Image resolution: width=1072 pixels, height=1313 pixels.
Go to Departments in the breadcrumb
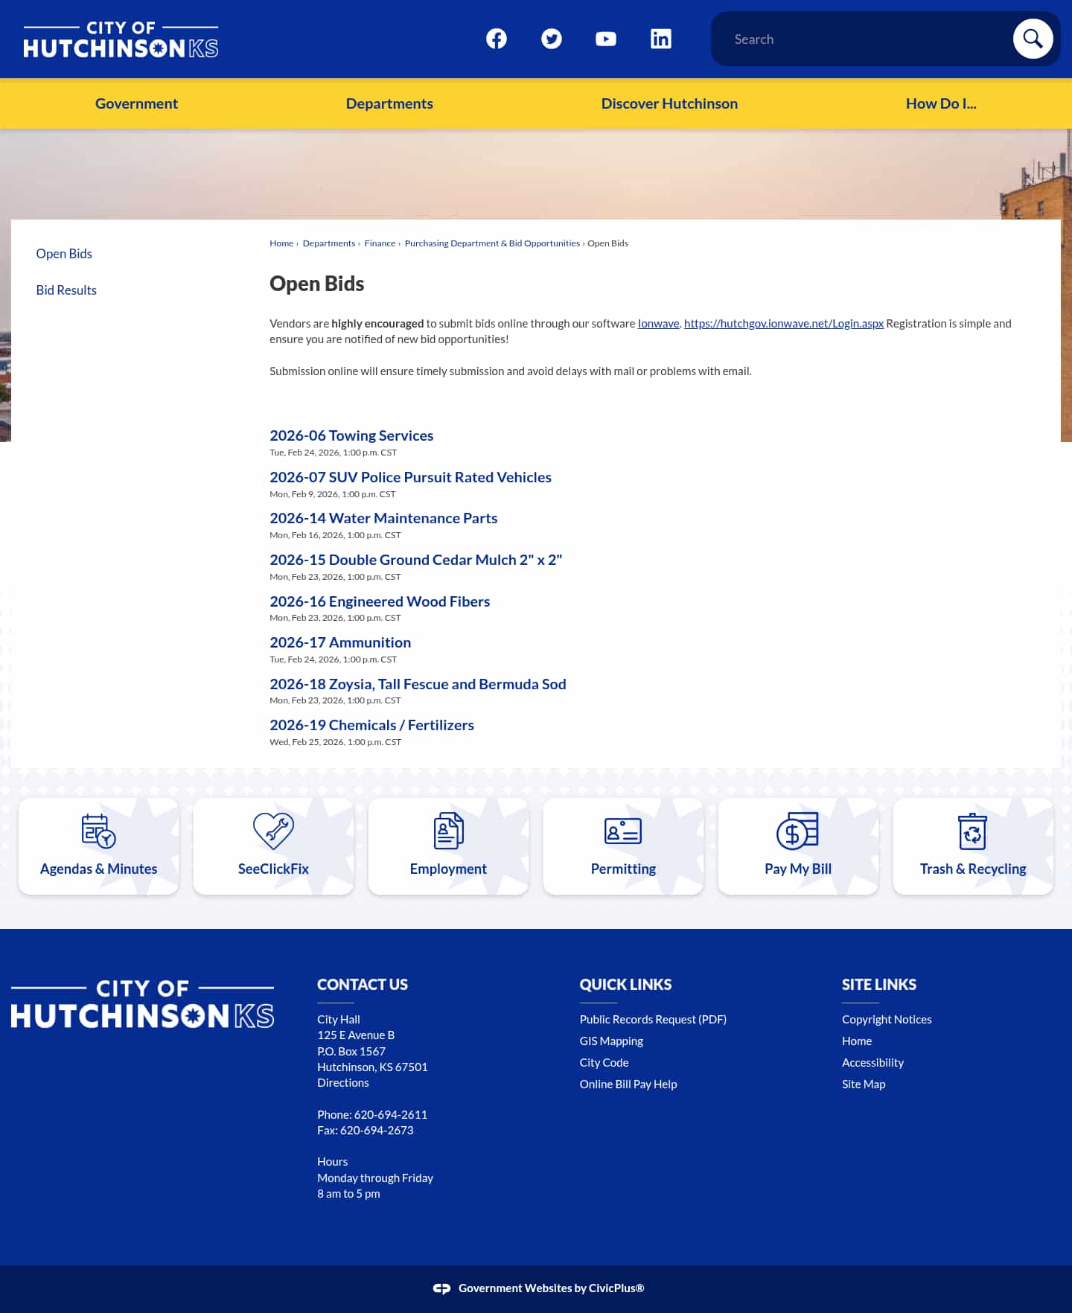(x=329, y=243)
